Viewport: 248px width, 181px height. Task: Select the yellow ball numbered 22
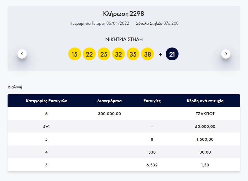(89, 54)
